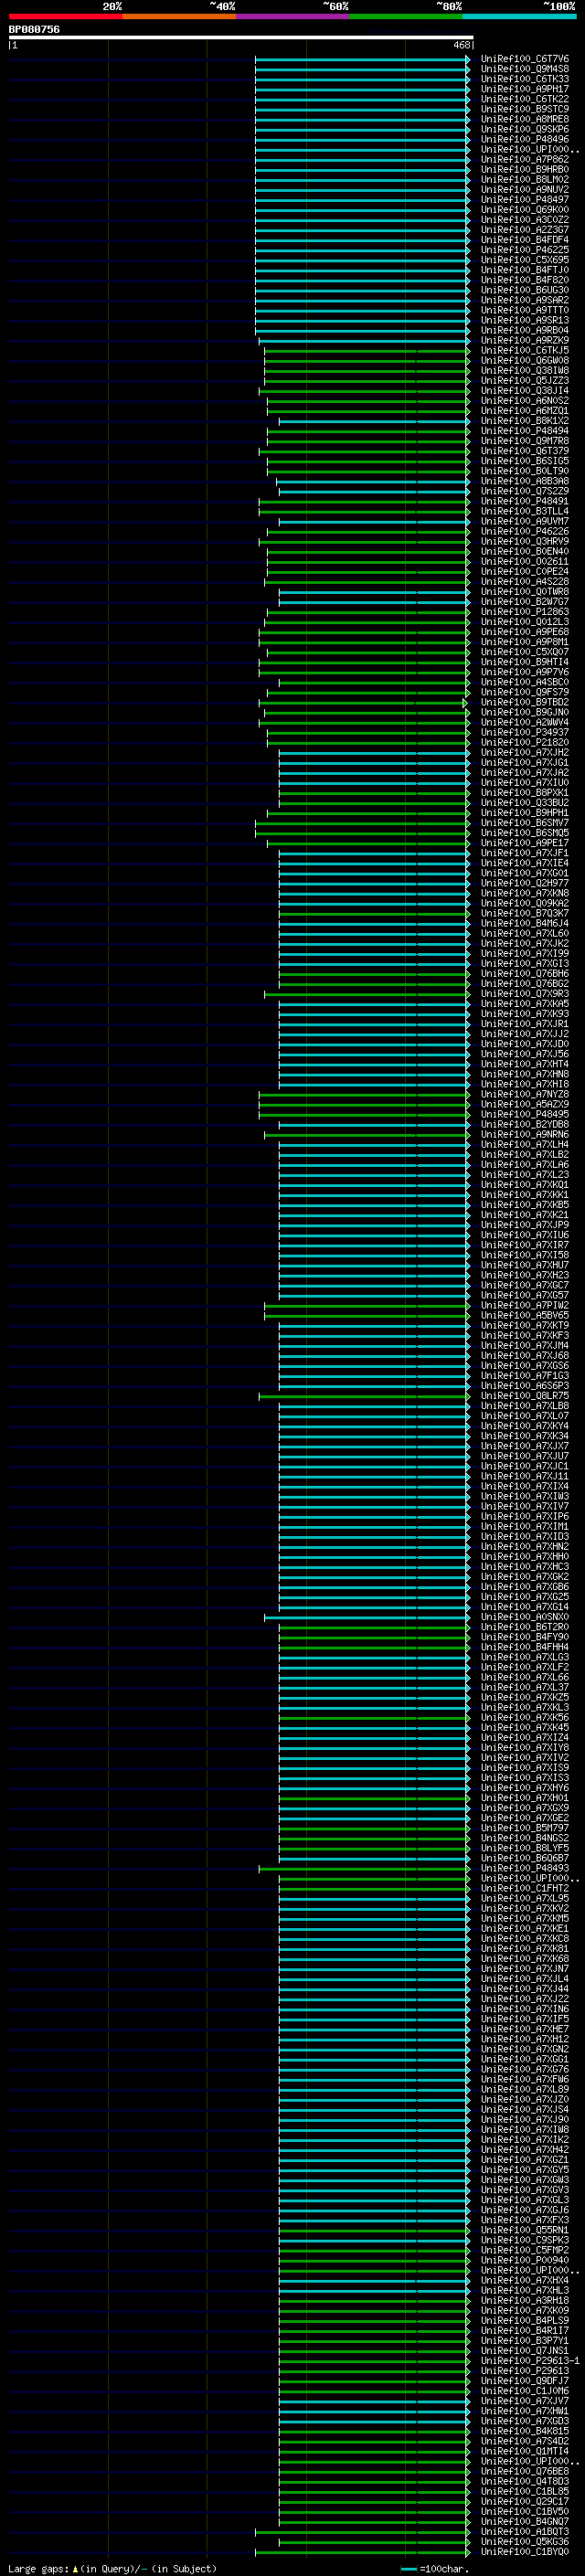Select the UniRef100_Q76BH6 label

(x=525, y=974)
